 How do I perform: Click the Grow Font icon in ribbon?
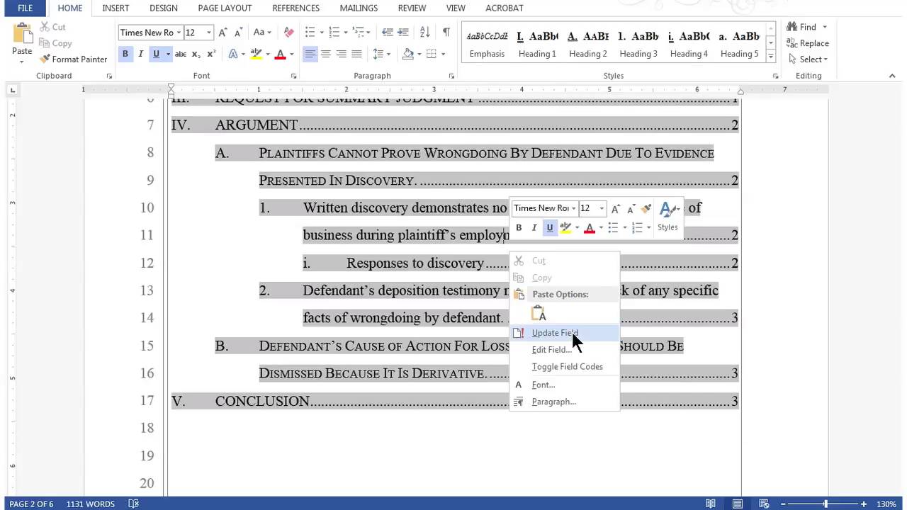222,33
